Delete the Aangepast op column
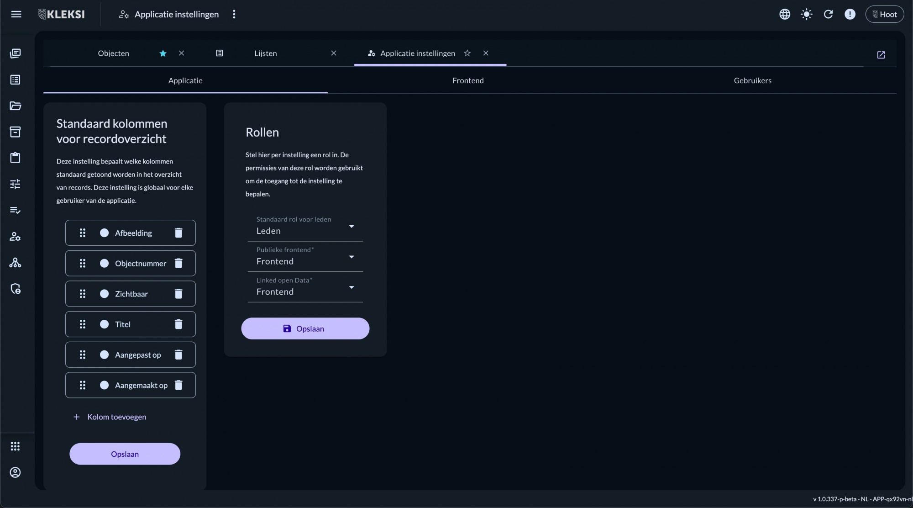The height and width of the screenshot is (508, 913). (x=178, y=355)
